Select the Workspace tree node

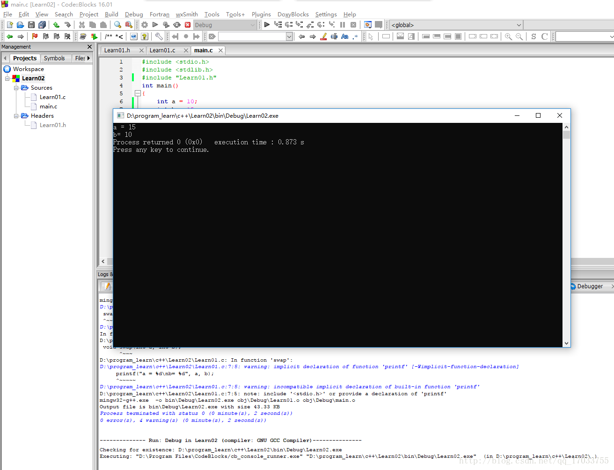(28, 69)
